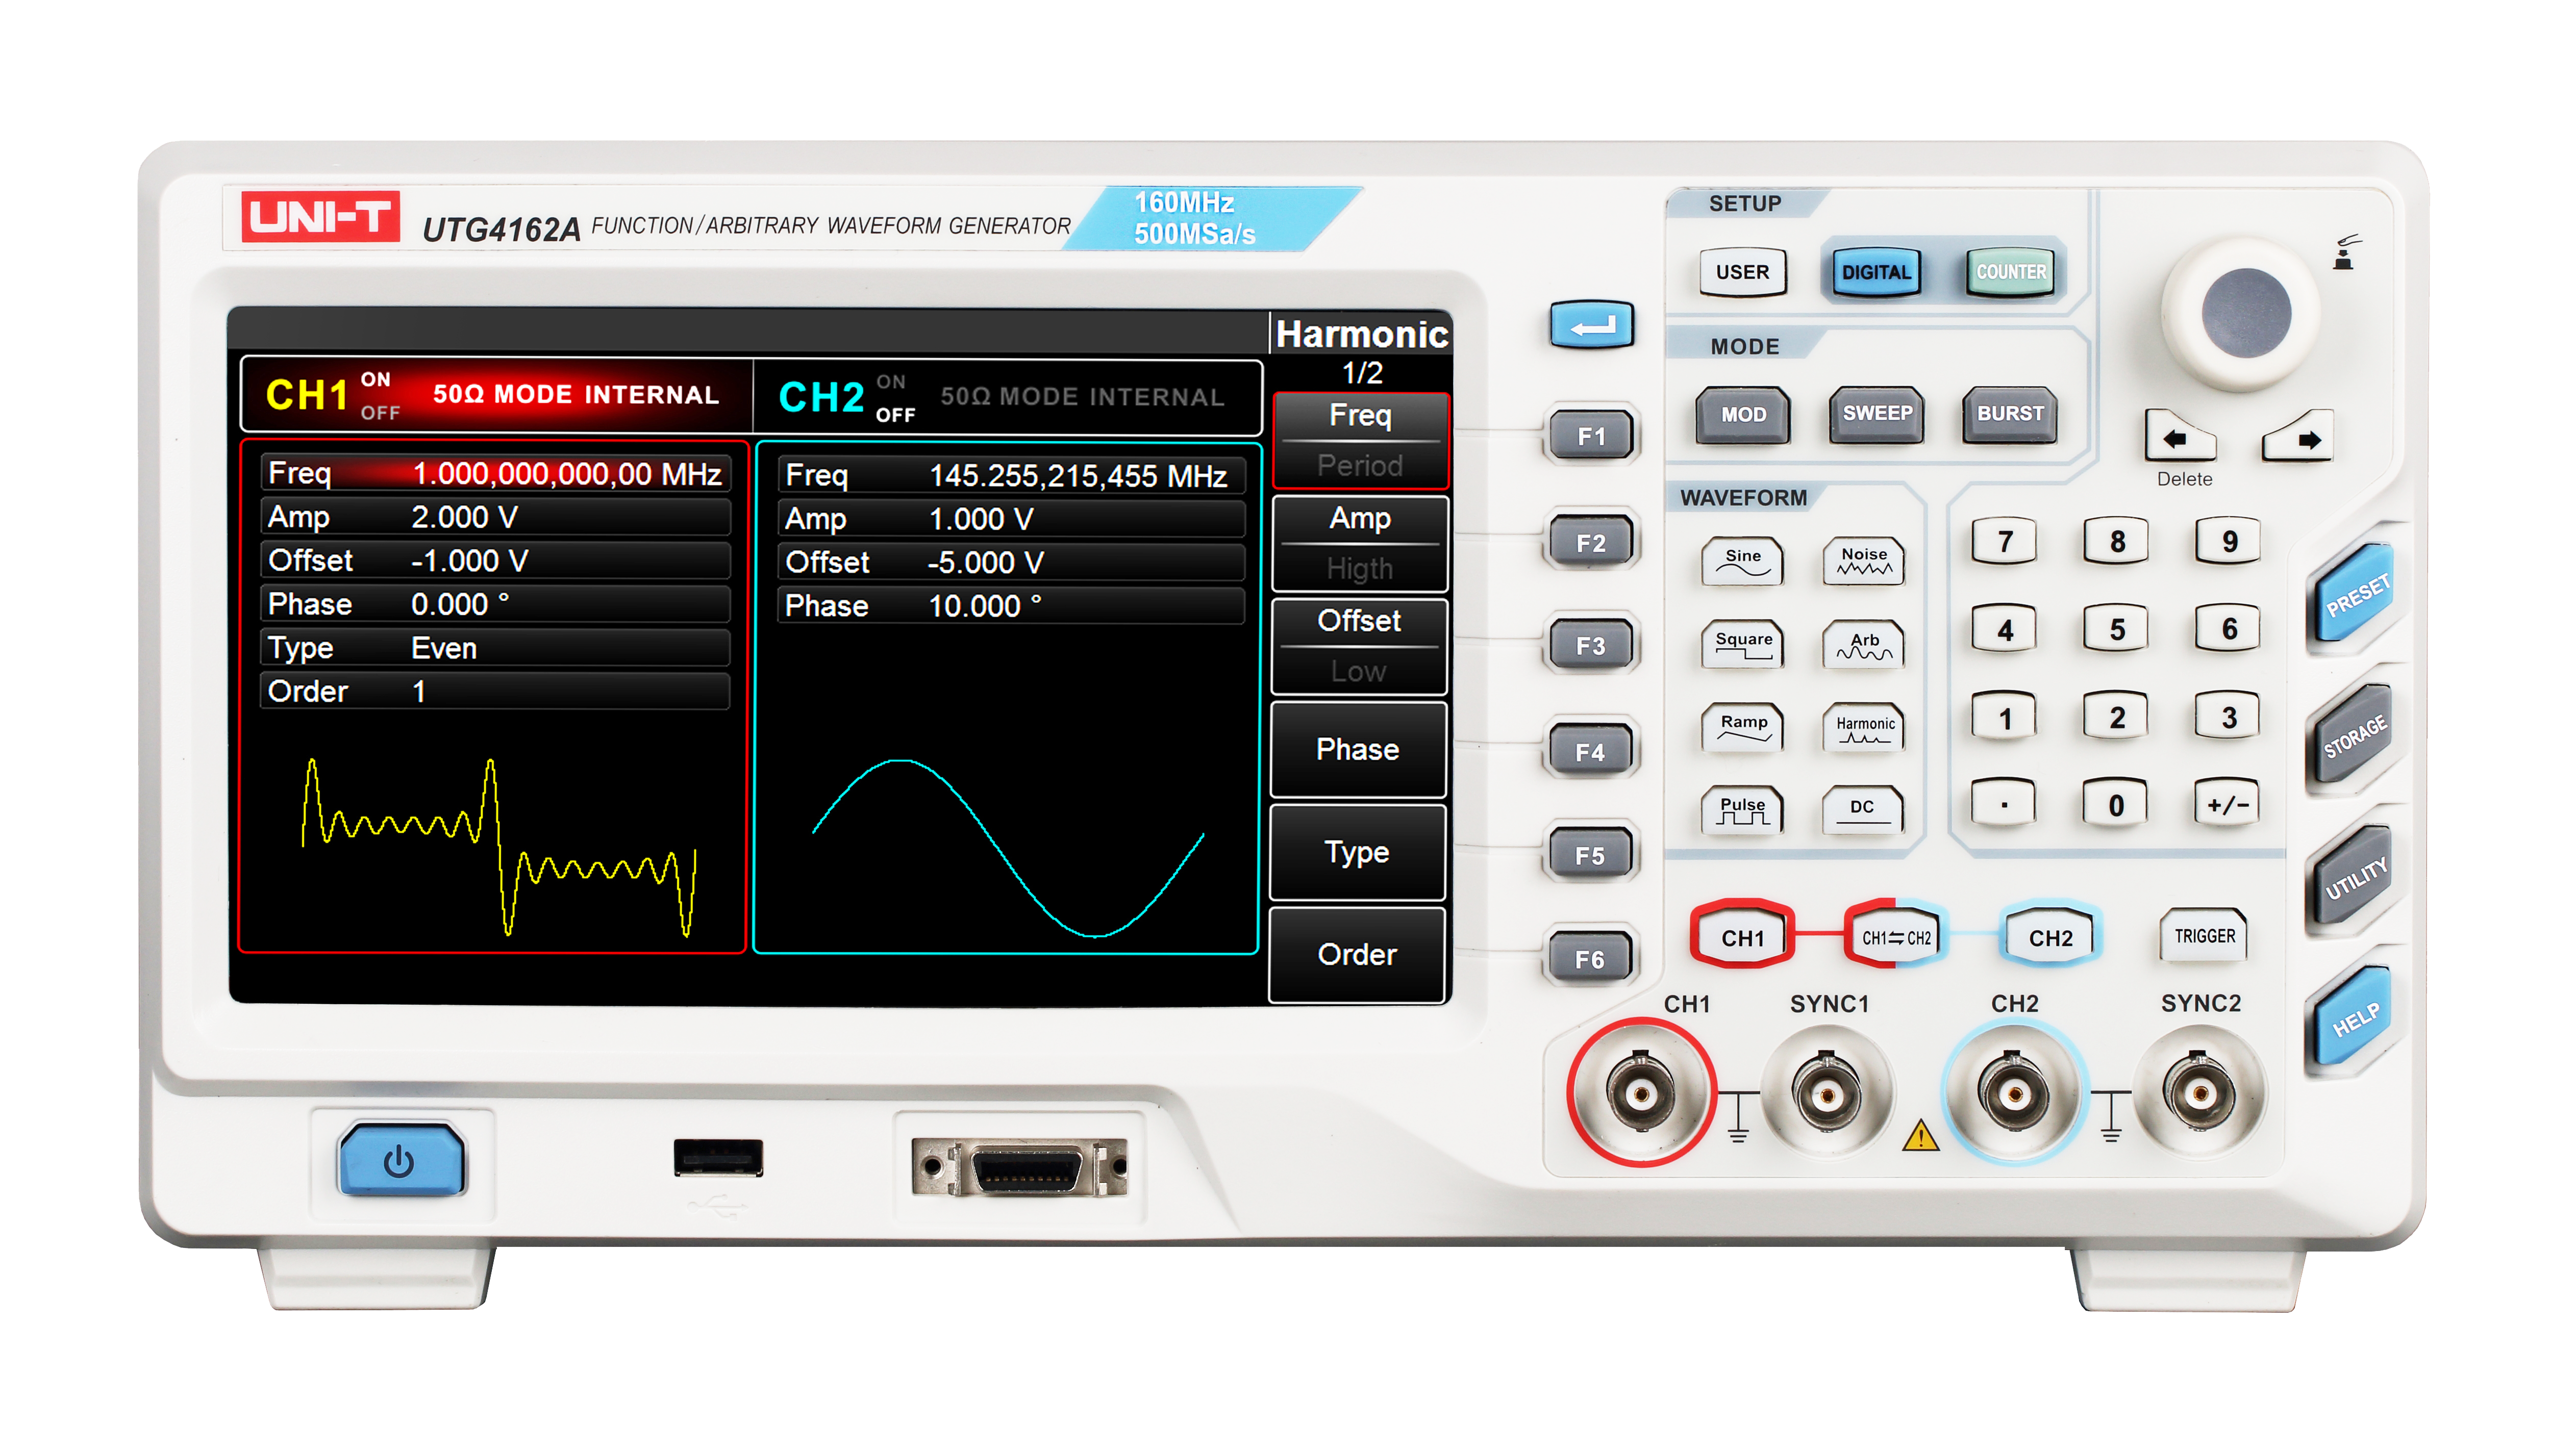Select the Noise waveform button
This screenshot has height=1429, width=2576.
point(1863,560)
